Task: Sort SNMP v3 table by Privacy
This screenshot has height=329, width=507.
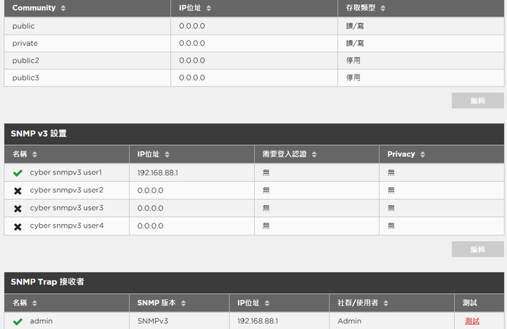Action: (x=423, y=154)
